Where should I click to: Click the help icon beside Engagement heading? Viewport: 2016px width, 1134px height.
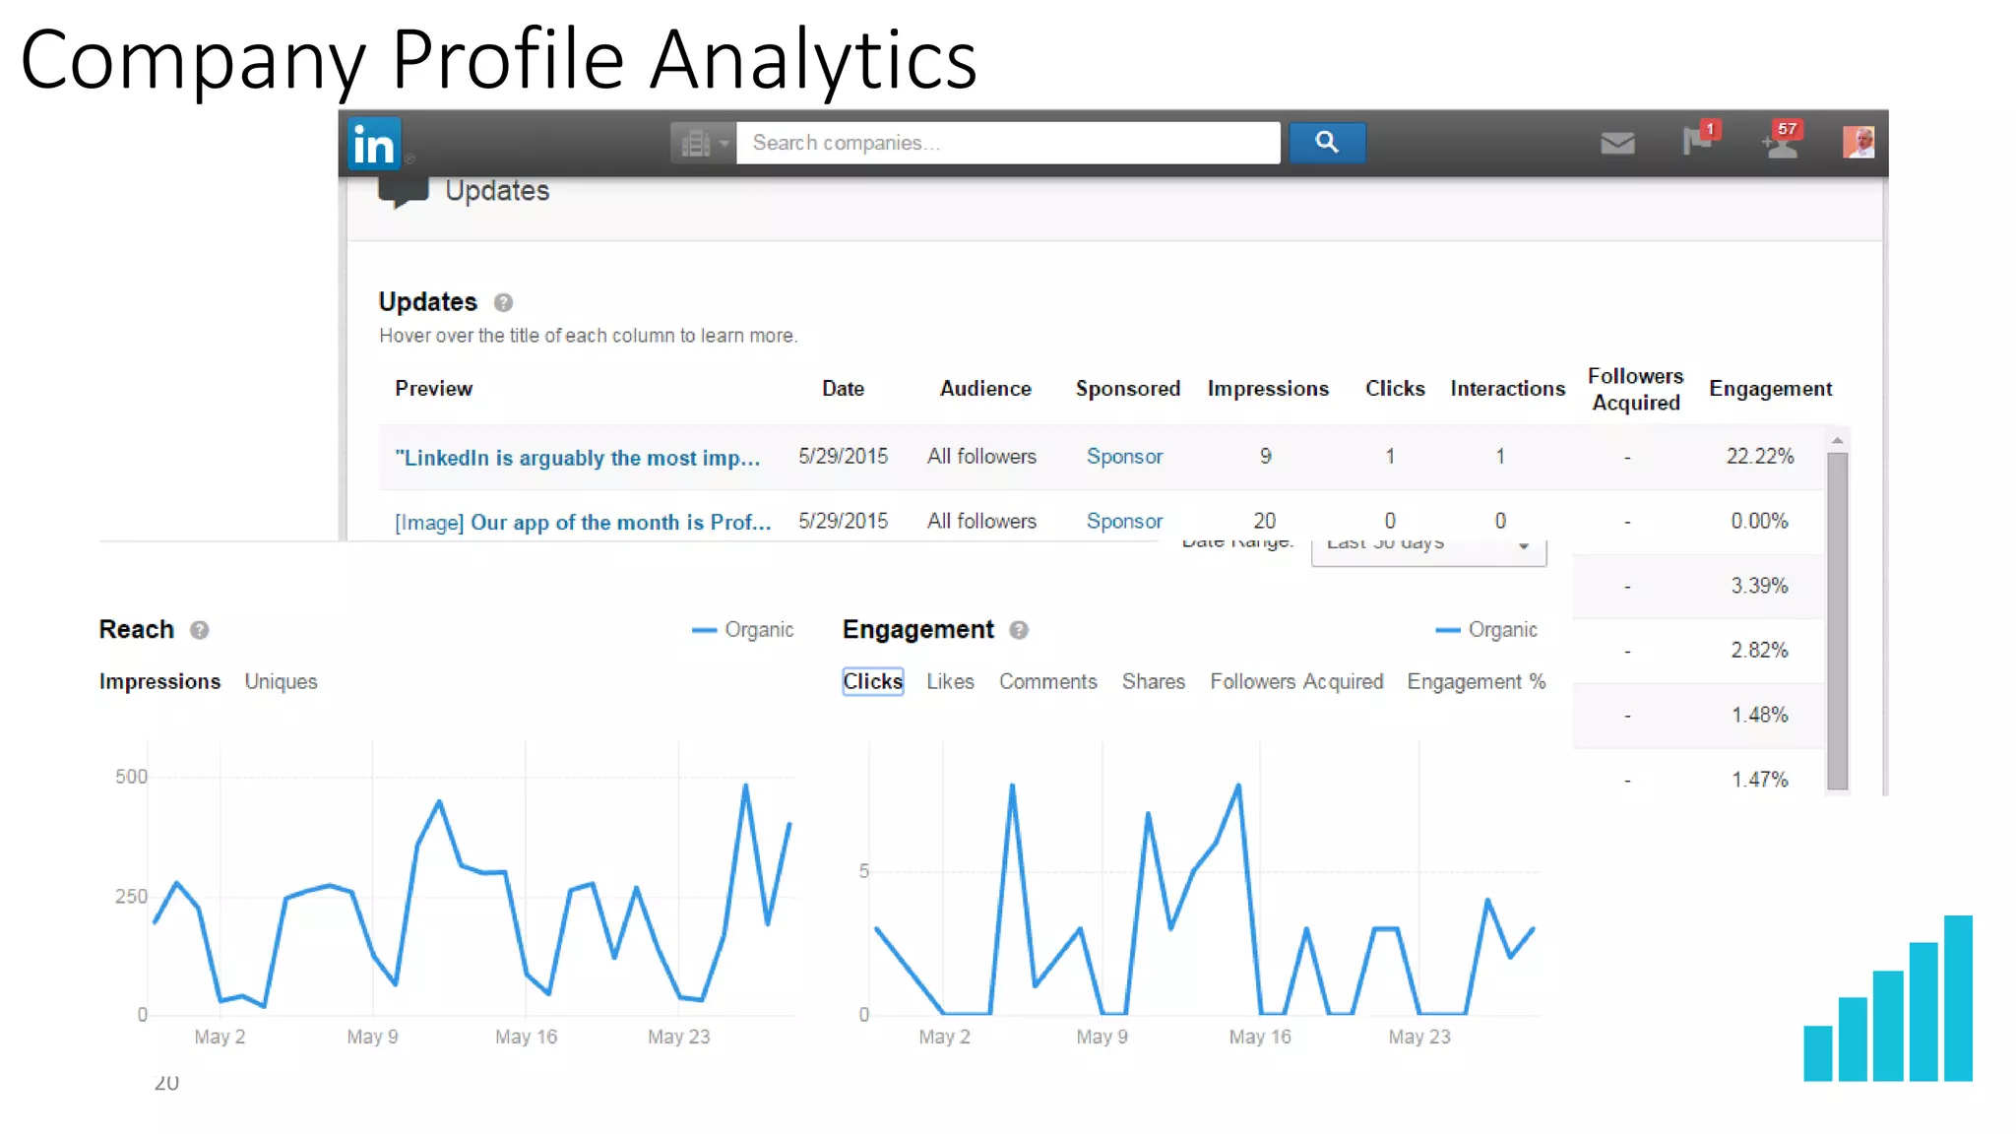tap(1019, 630)
